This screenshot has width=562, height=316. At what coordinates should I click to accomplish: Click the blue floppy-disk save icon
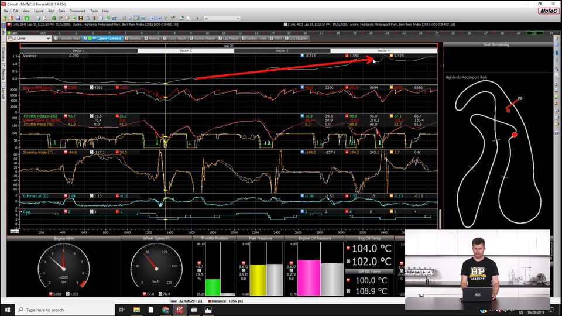[18, 18]
